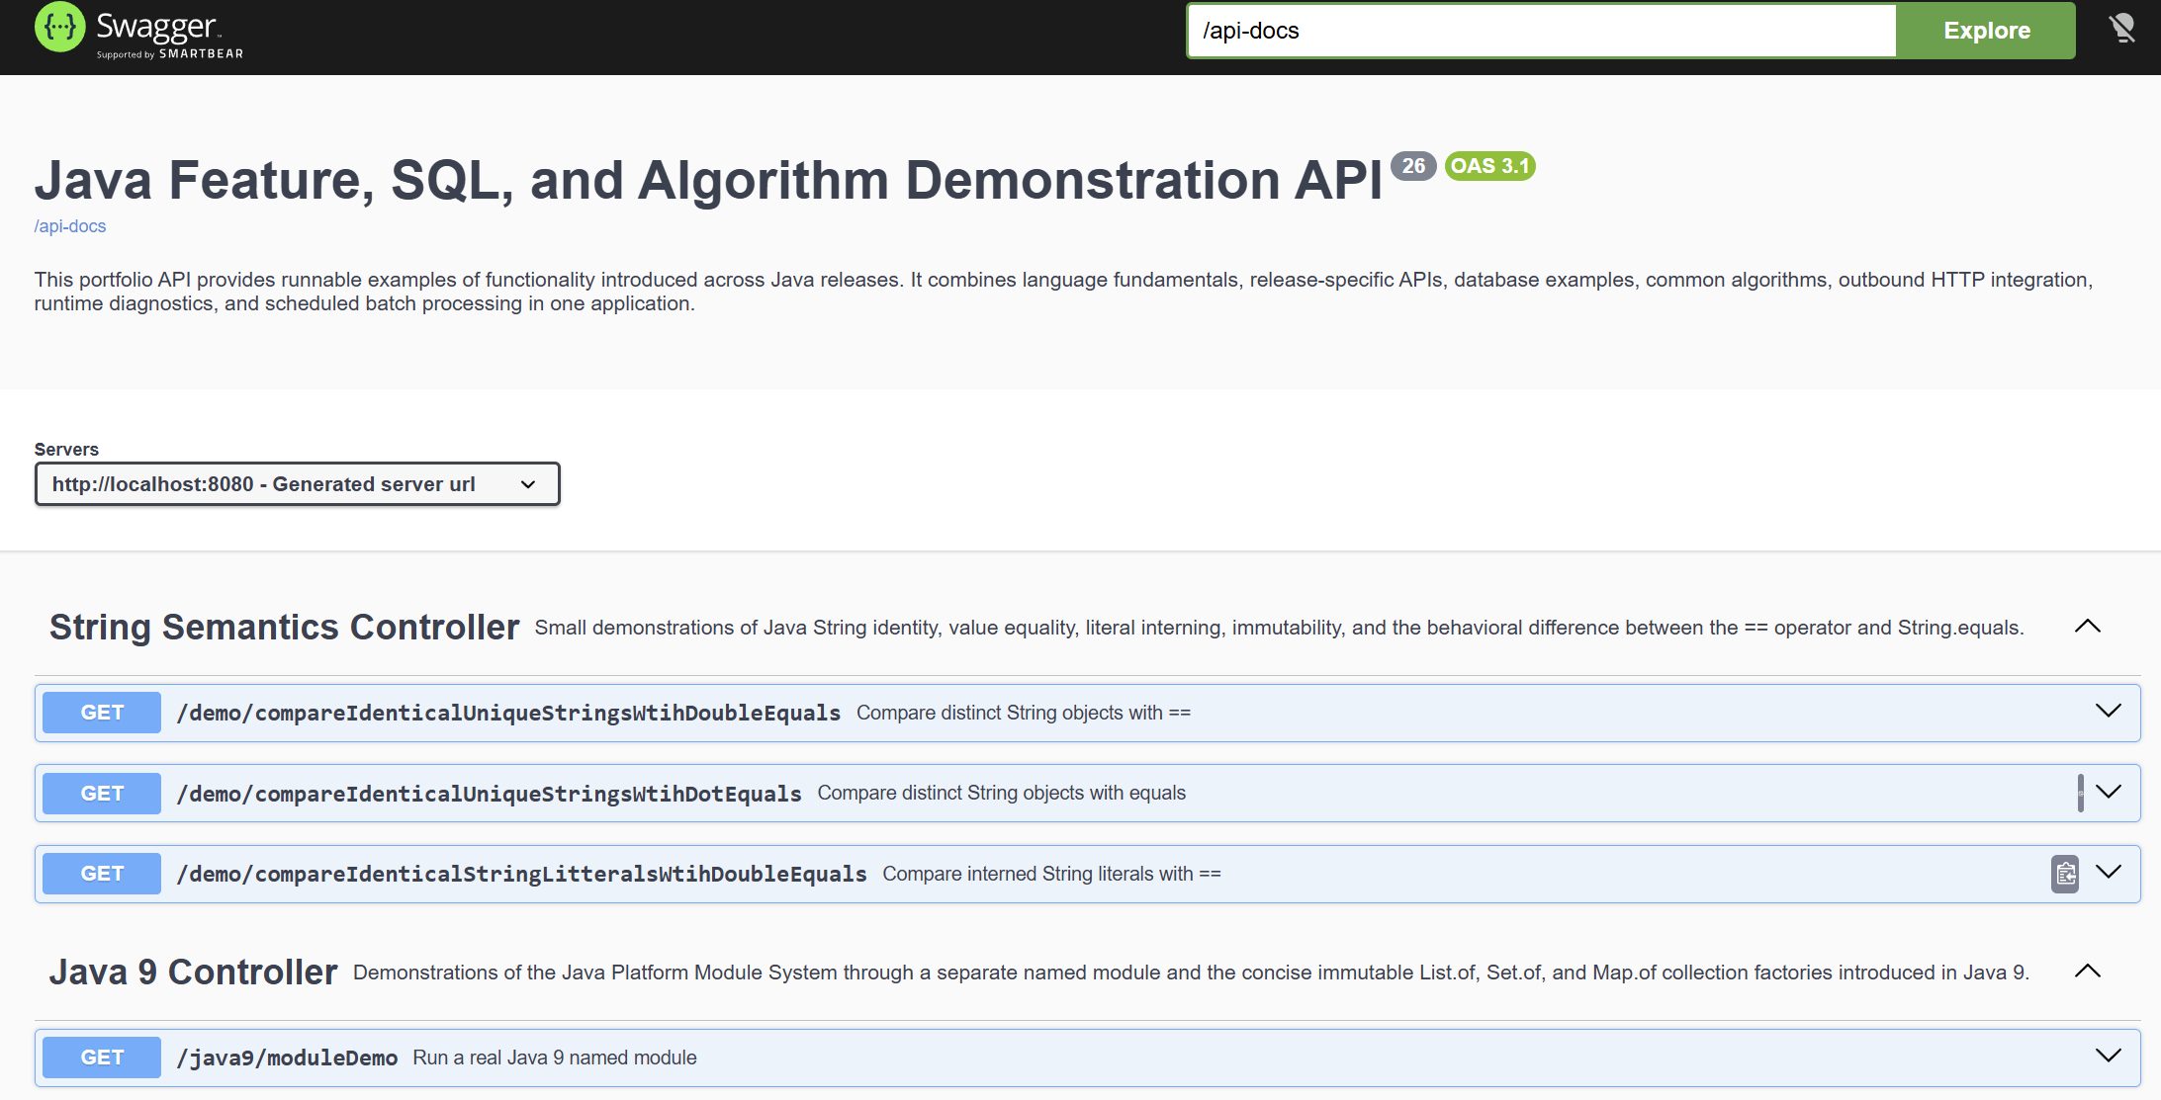Click GET button for /java9/moduleDemo
This screenshot has width=2161, height=1100.
(102, 1058)
